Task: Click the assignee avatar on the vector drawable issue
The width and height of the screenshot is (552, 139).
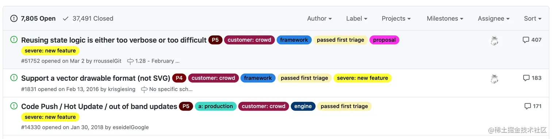Action: click(x=494, y=79)
